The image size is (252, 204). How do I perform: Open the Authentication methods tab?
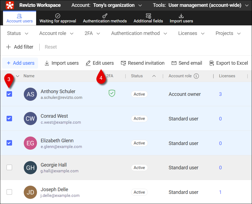[105, 18]
